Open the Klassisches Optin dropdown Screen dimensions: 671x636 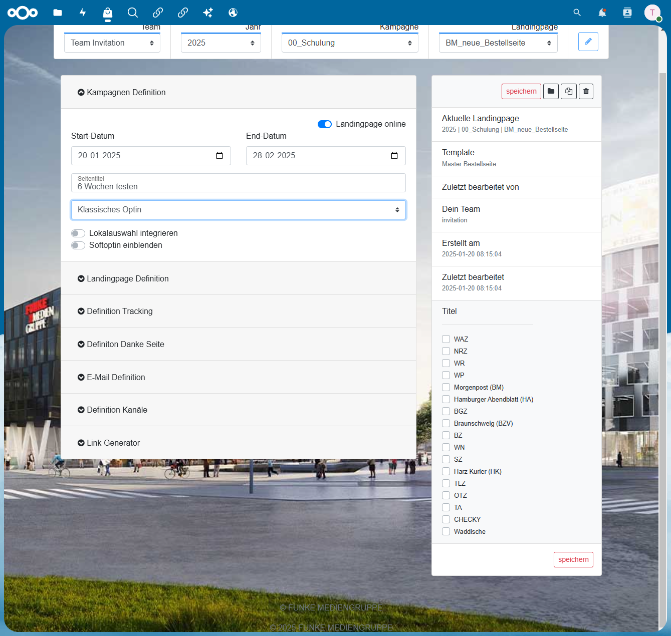coord(239,210)
